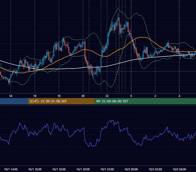
Task: Click the 10/1 18:00 time label
Action: click(x=59, y=169)
